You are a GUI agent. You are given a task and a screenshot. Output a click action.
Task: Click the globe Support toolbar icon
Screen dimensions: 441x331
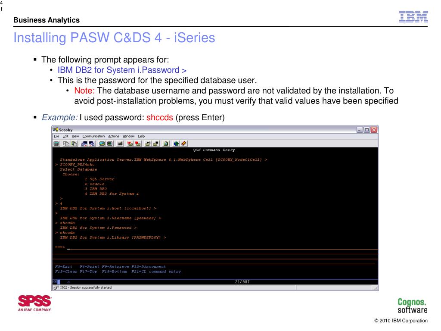coord(176,144)
